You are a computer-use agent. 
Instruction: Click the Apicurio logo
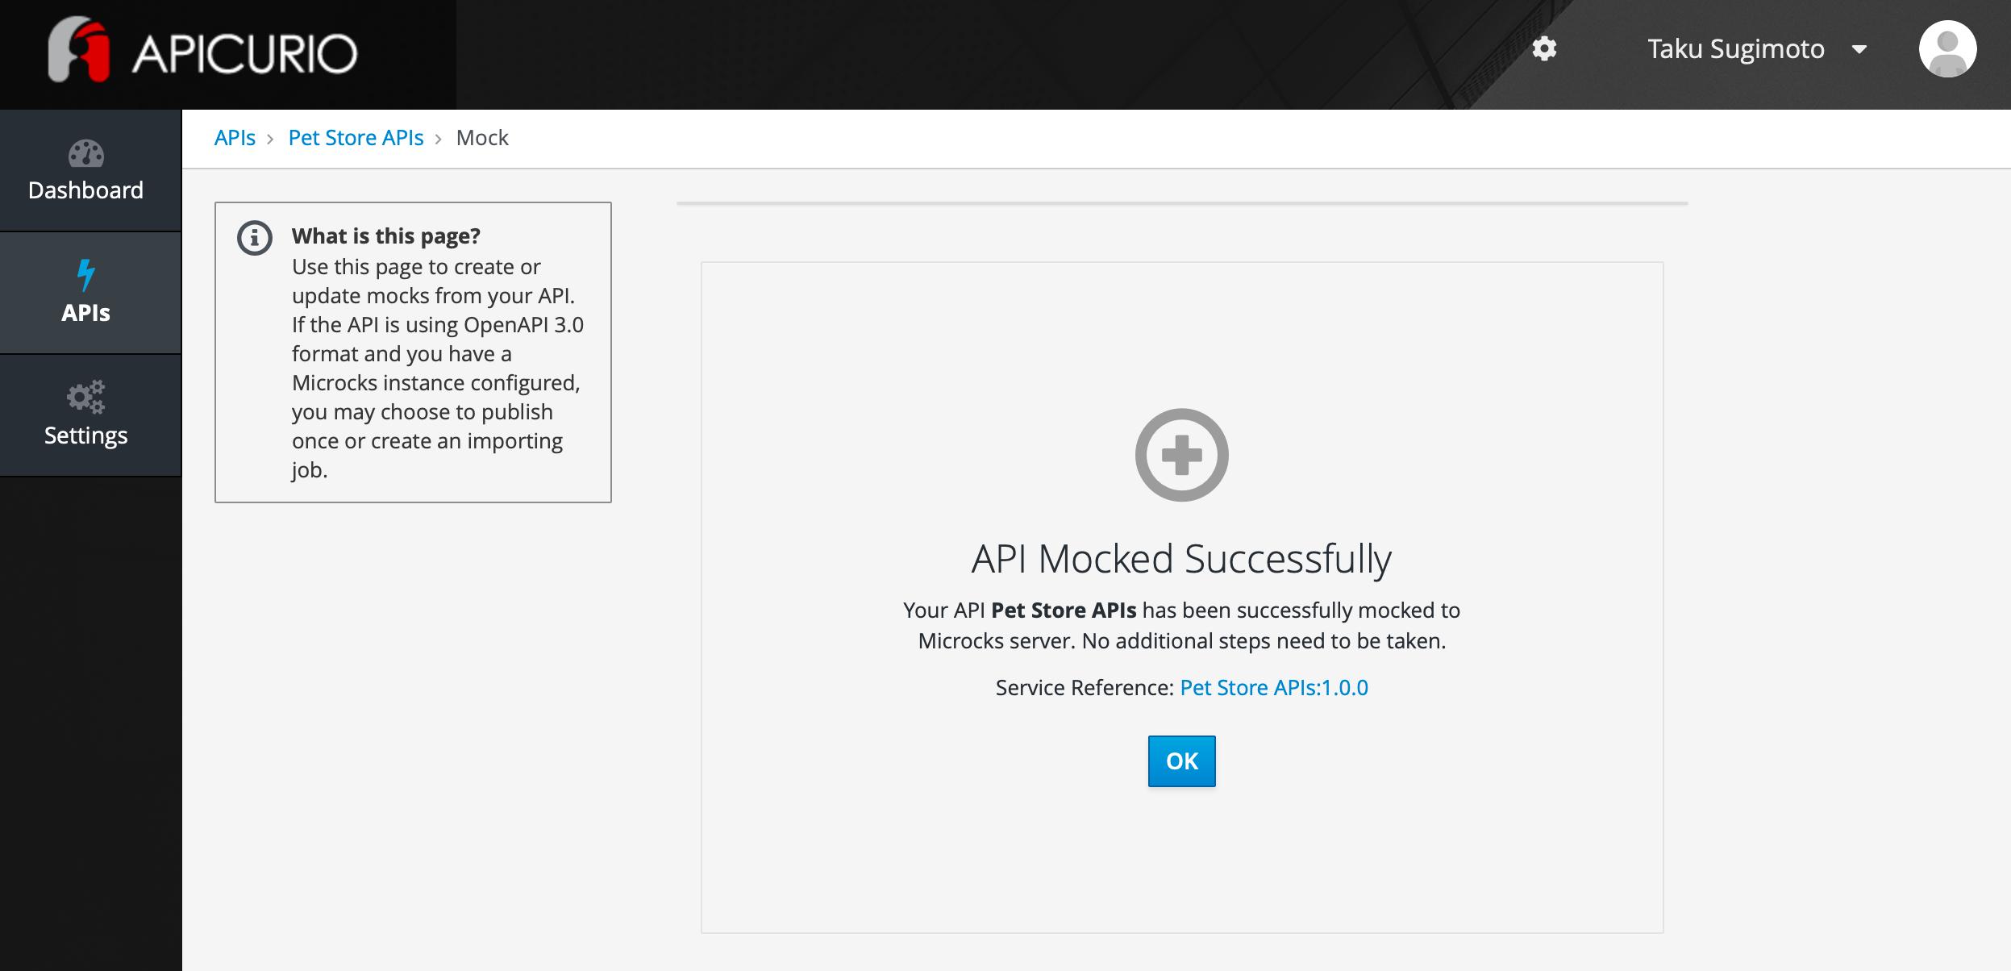tap(202, 50)
